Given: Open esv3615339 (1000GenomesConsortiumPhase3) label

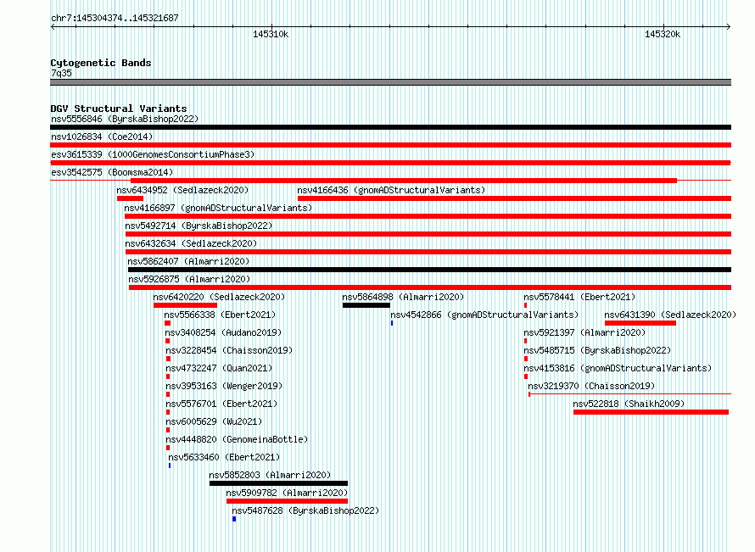Looking at the screenshot, I should (153, 154).
